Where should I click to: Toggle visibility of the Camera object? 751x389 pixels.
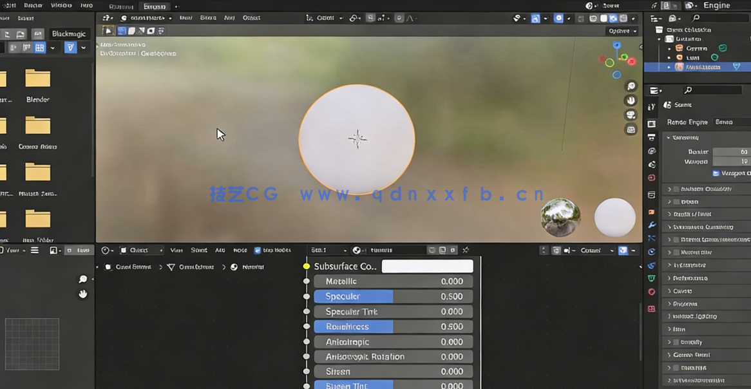pos(723,48)
